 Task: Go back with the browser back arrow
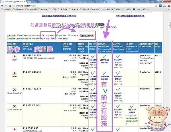click(x=2, y=6)
